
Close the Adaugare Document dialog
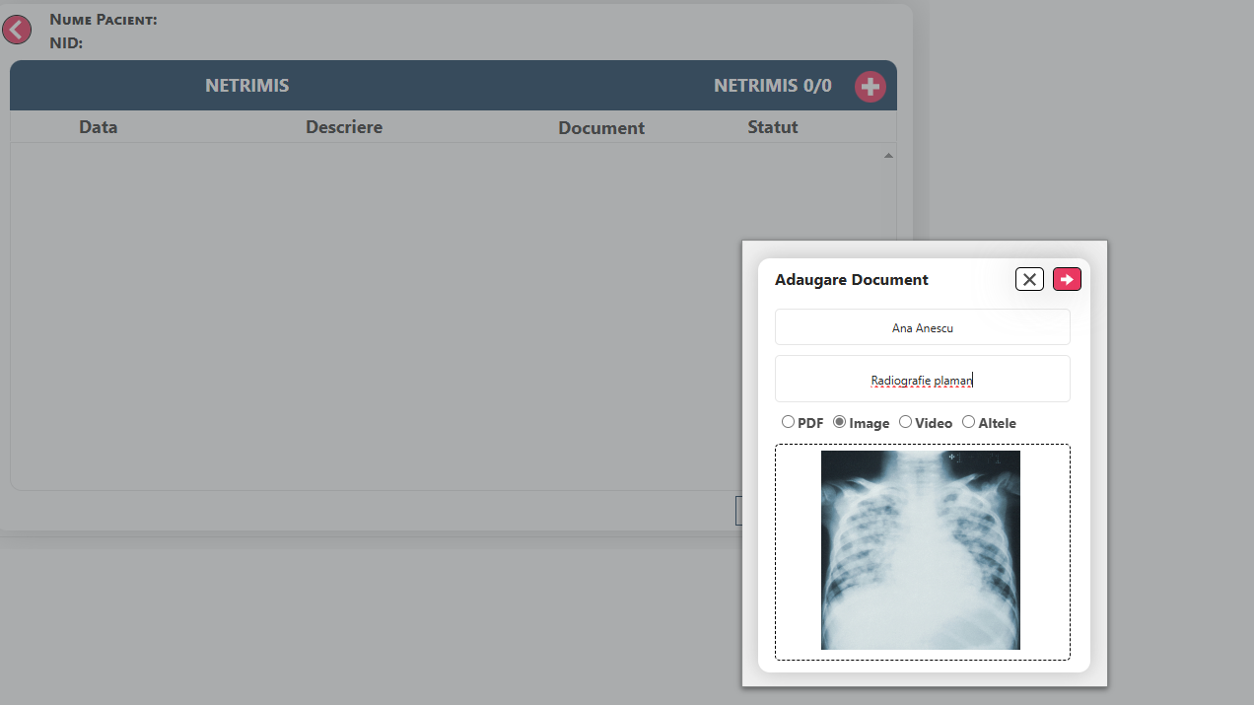pos(1029,279)
